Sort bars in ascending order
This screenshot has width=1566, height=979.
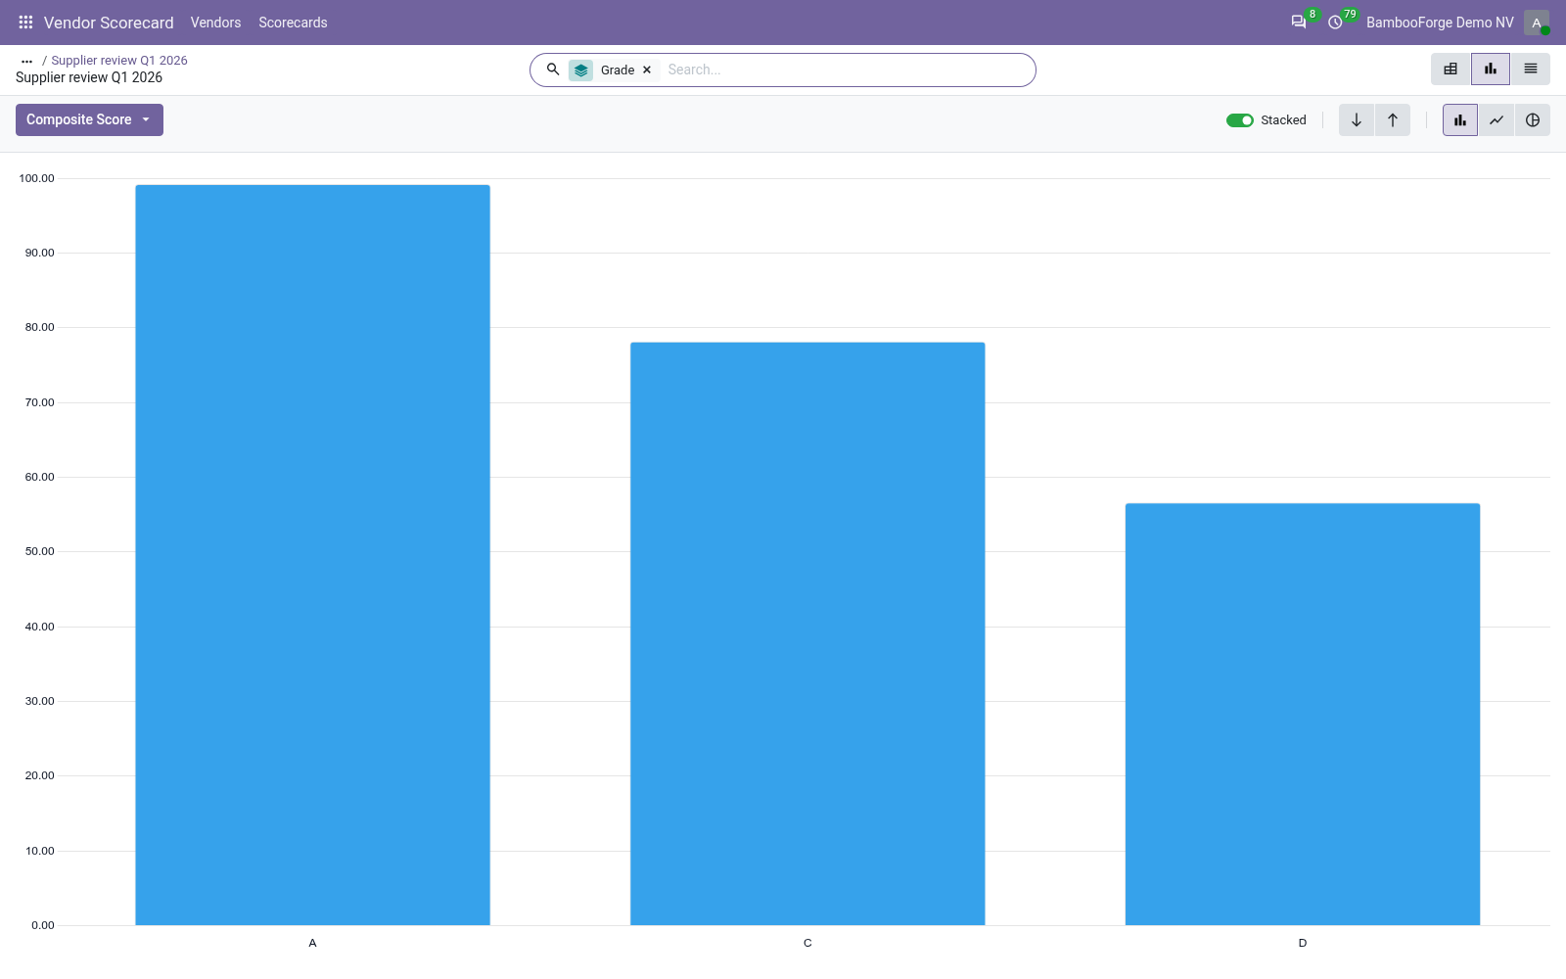(1393, 119)
